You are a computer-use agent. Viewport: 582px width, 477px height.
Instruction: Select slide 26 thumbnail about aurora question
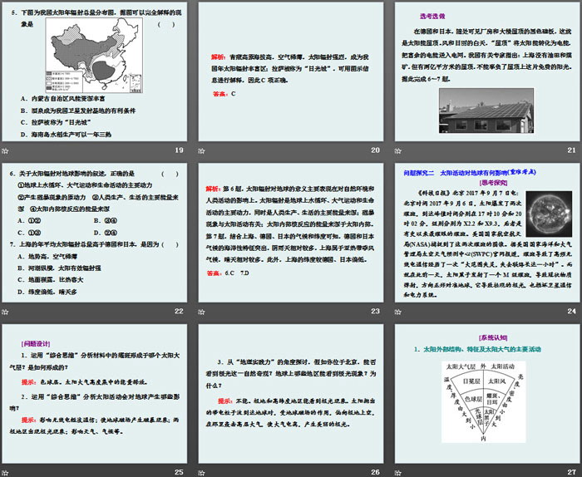click(291, 394)
